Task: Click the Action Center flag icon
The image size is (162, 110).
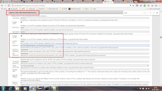Action: [140, 89]
